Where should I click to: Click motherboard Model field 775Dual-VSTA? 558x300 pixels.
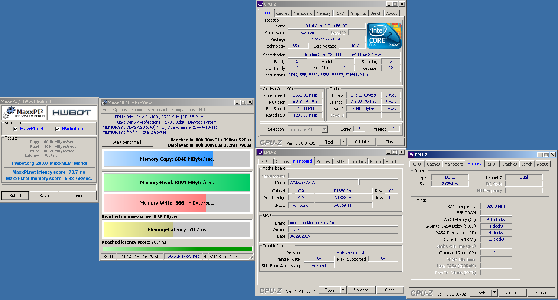[x=323, y=182]
